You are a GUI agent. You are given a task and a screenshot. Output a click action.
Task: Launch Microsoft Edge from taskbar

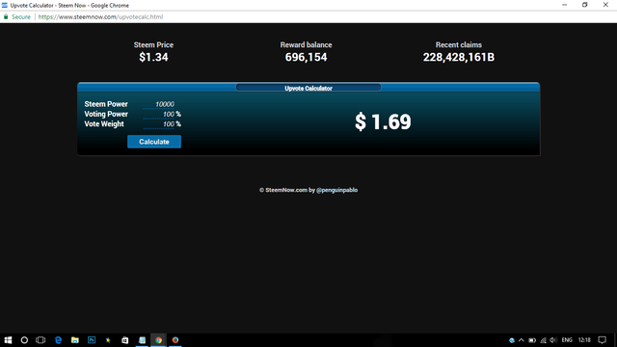(58, 340)
